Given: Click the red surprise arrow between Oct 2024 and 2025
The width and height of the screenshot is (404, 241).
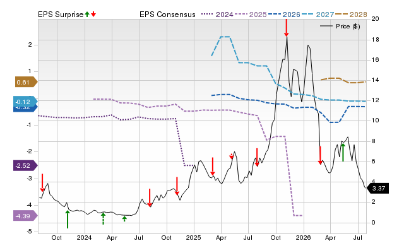Looking at the screenshot, I should pos(177,186).
